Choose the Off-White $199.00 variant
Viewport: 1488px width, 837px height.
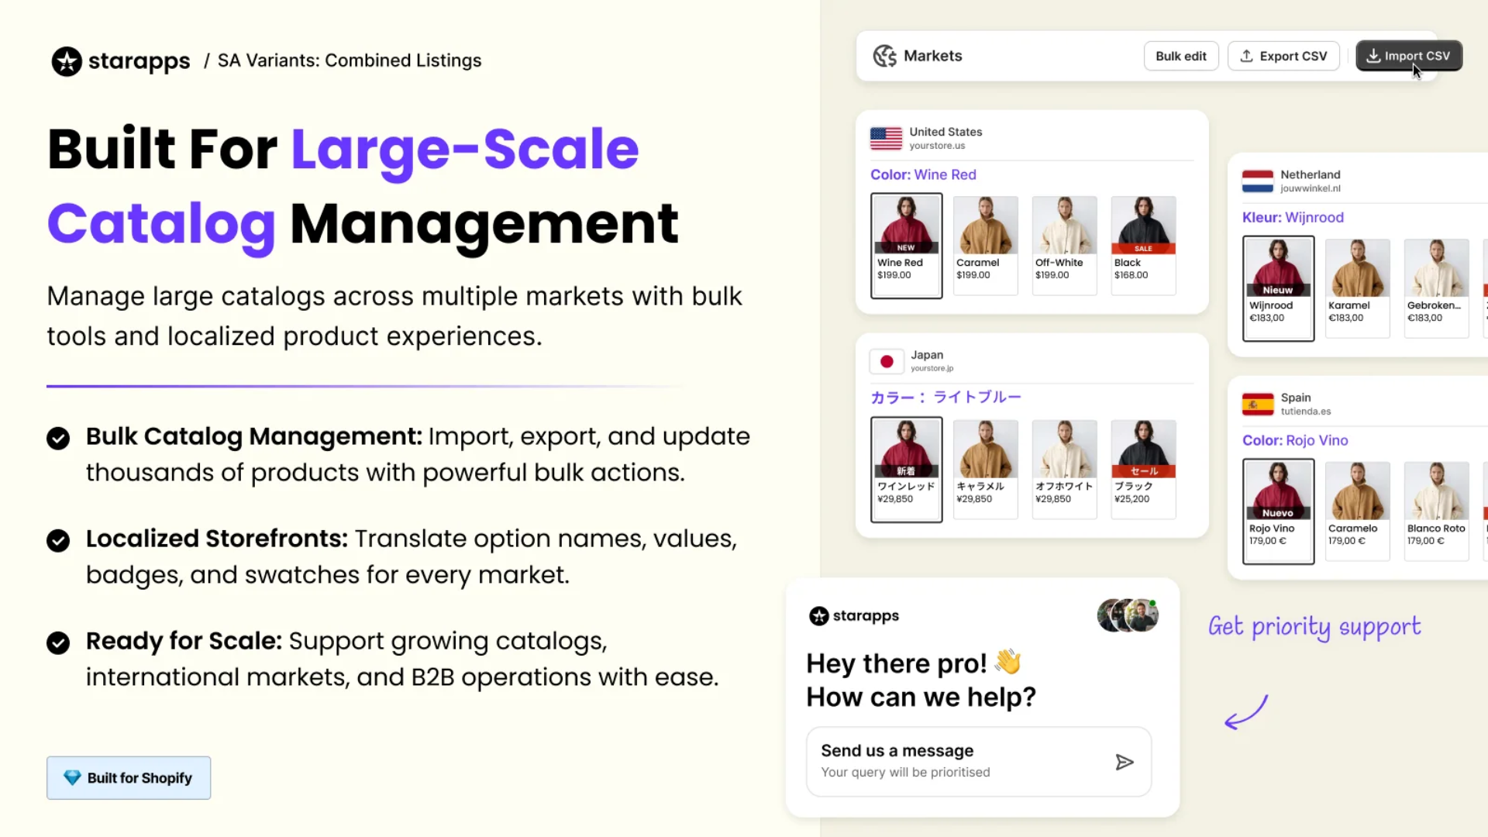click(1064, 245)
